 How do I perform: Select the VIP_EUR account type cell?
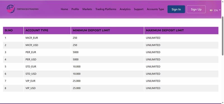47,81
